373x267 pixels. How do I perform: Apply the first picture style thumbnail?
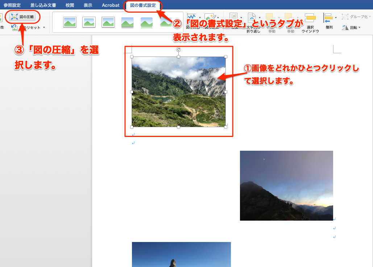click(x=70, y=22)
